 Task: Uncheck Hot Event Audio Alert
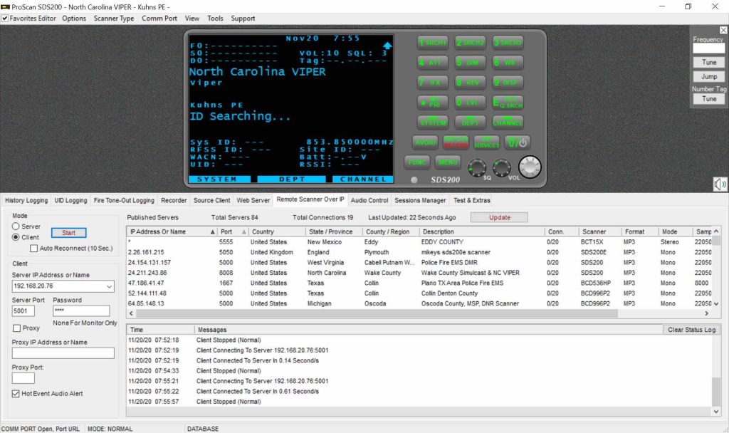coord(16,392)
